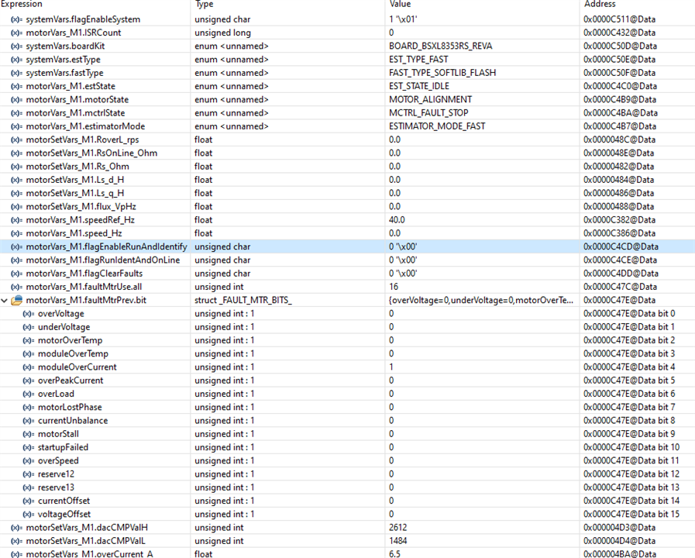The width and height of the screenshot is (695, 558).
Task: Select the underVoltage bit field
Action: tap(64, 327)
